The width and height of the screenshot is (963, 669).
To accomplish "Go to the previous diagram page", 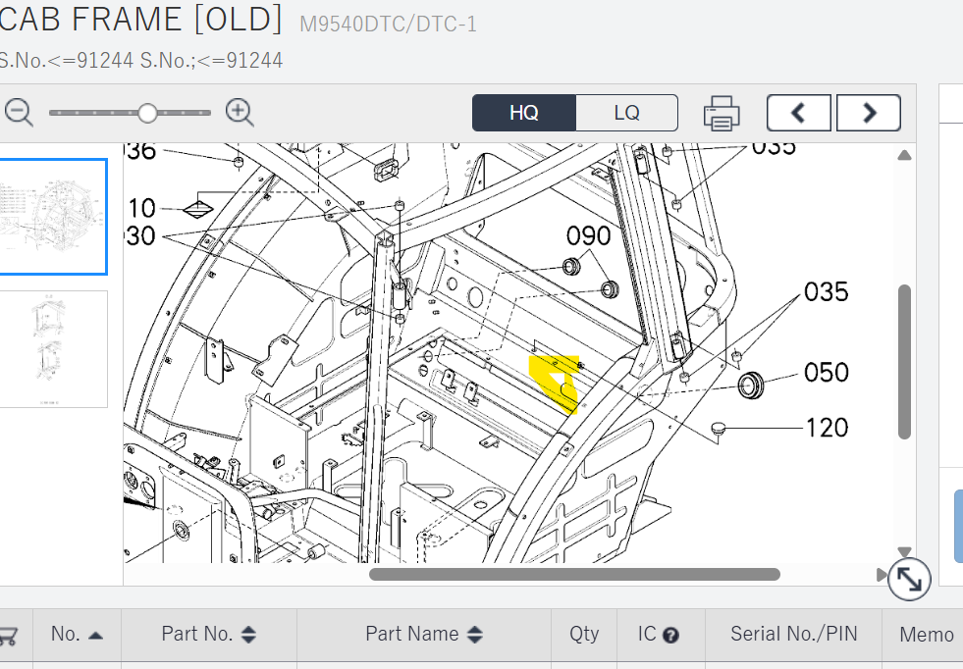I will [x=798, y=113].
